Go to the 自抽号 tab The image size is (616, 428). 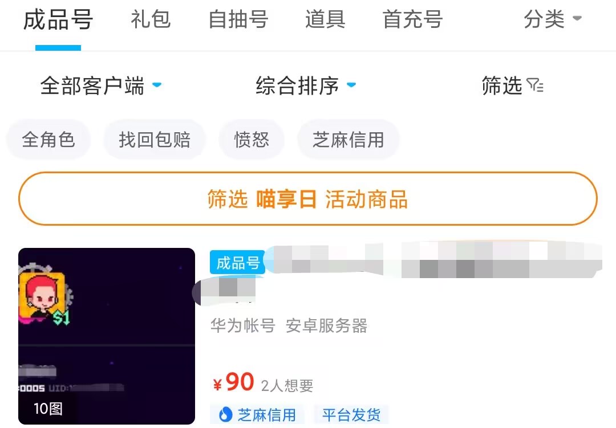pyautogui.click(x=238, y=21)
